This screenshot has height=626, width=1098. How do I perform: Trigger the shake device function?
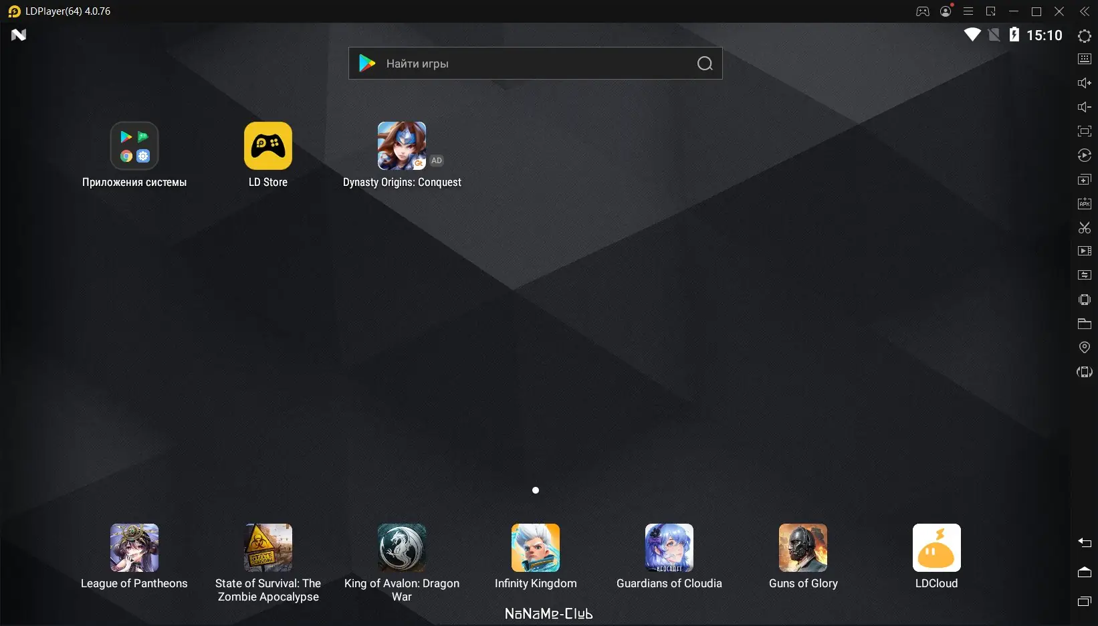(x=1085, y=300)
